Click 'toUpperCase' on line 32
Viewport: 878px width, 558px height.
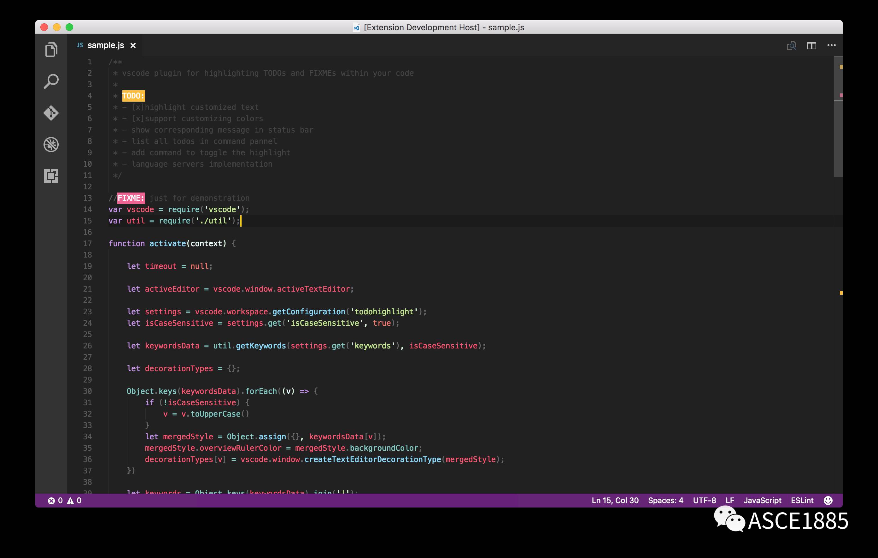point(215,414)
